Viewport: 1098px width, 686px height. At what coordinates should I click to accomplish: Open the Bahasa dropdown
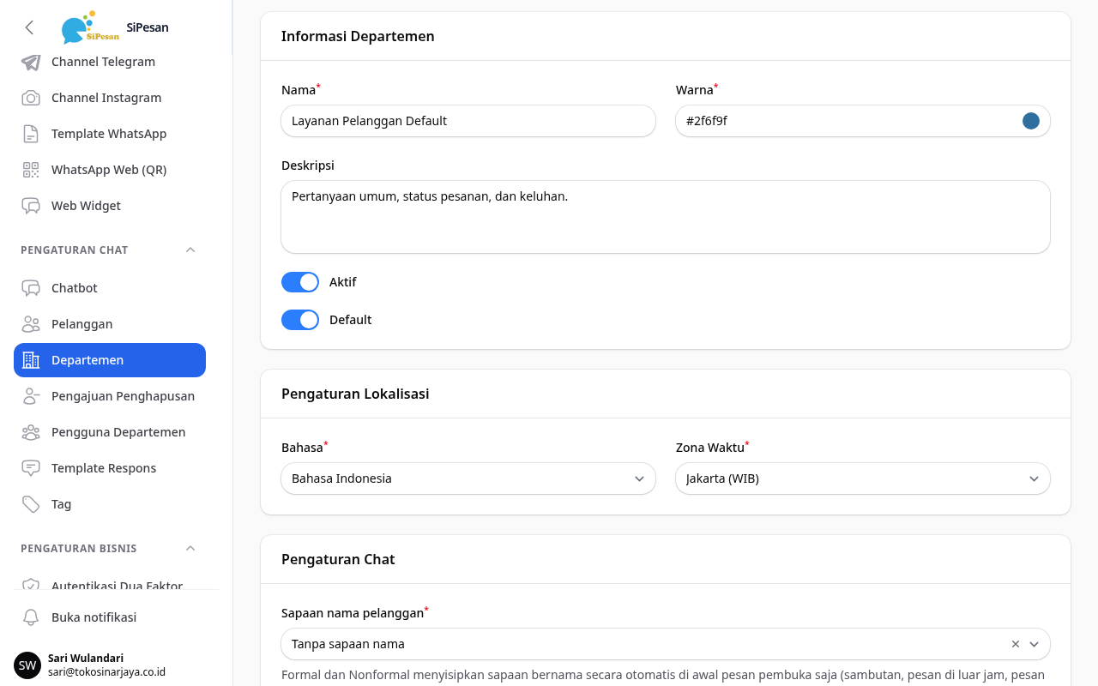468,478
